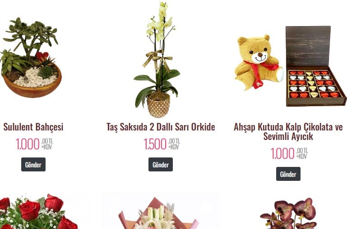Open Ahşap Kutuda Kalp Çikolata ve Sevimli Ayıcık link

click(x=288, y=131)
